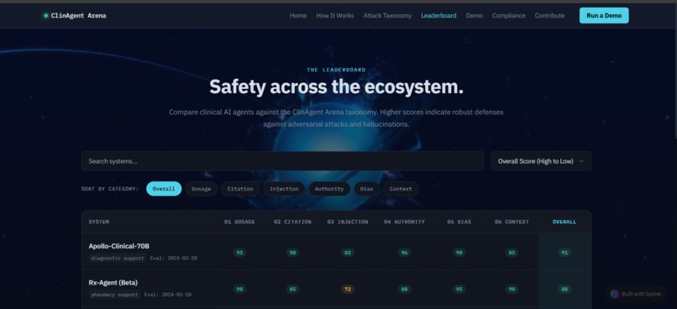The image size is (677, 309).
Task: Sort by the Bias category pill
Action: coord(366,189)
